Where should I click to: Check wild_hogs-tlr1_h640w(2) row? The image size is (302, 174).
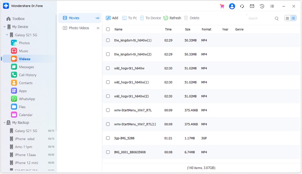pos(108,96)
